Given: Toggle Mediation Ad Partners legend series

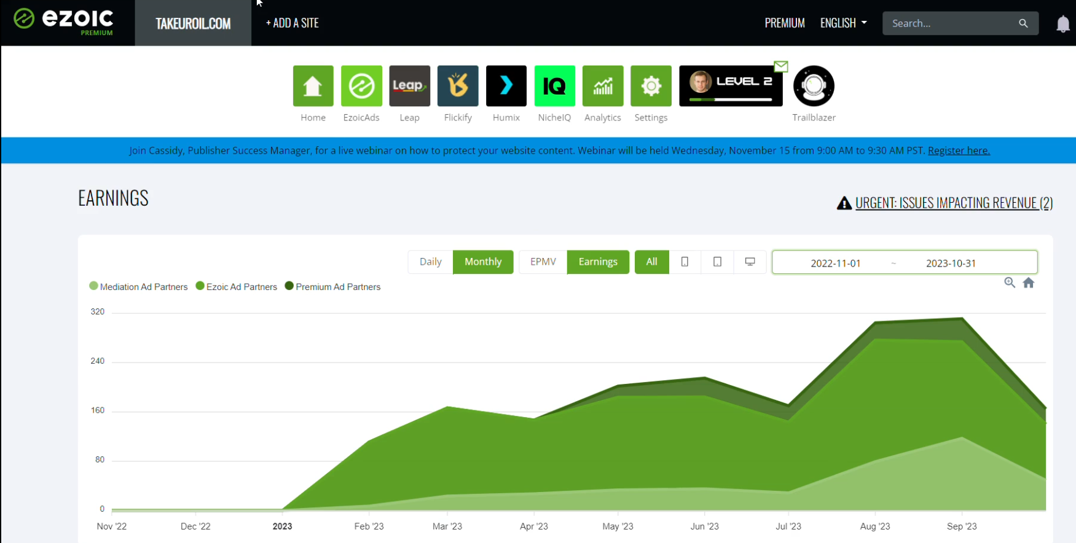Looking at the screenshot, I should coord(138,287).
